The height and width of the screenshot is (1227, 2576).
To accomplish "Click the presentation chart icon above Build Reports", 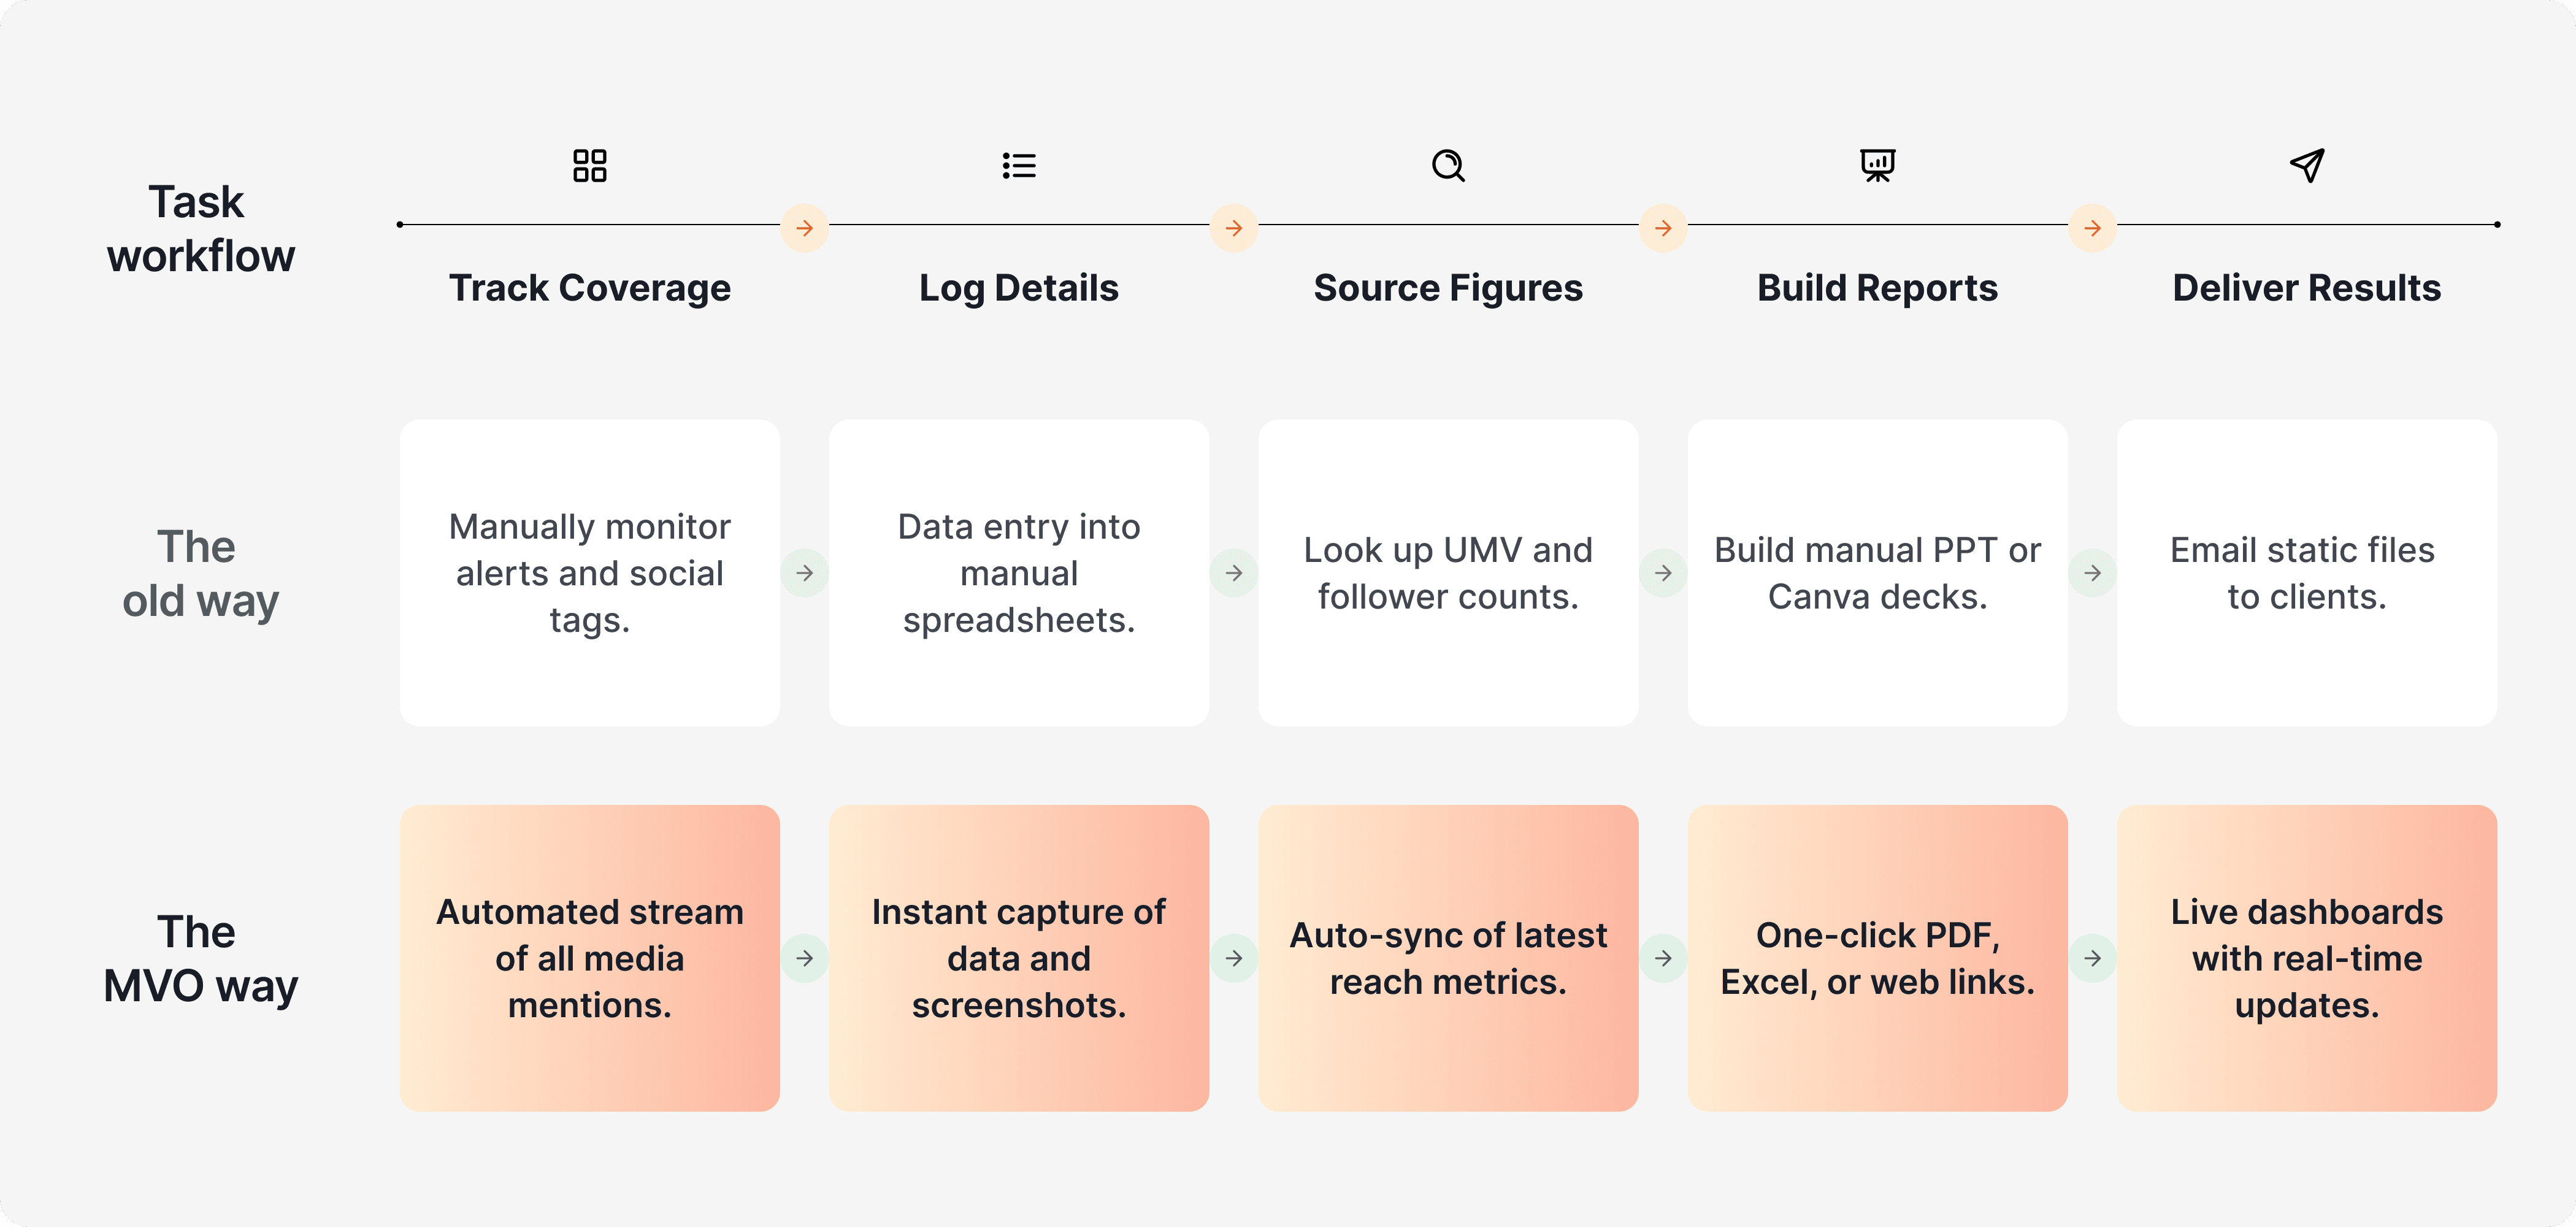I will coord(1877,165).
